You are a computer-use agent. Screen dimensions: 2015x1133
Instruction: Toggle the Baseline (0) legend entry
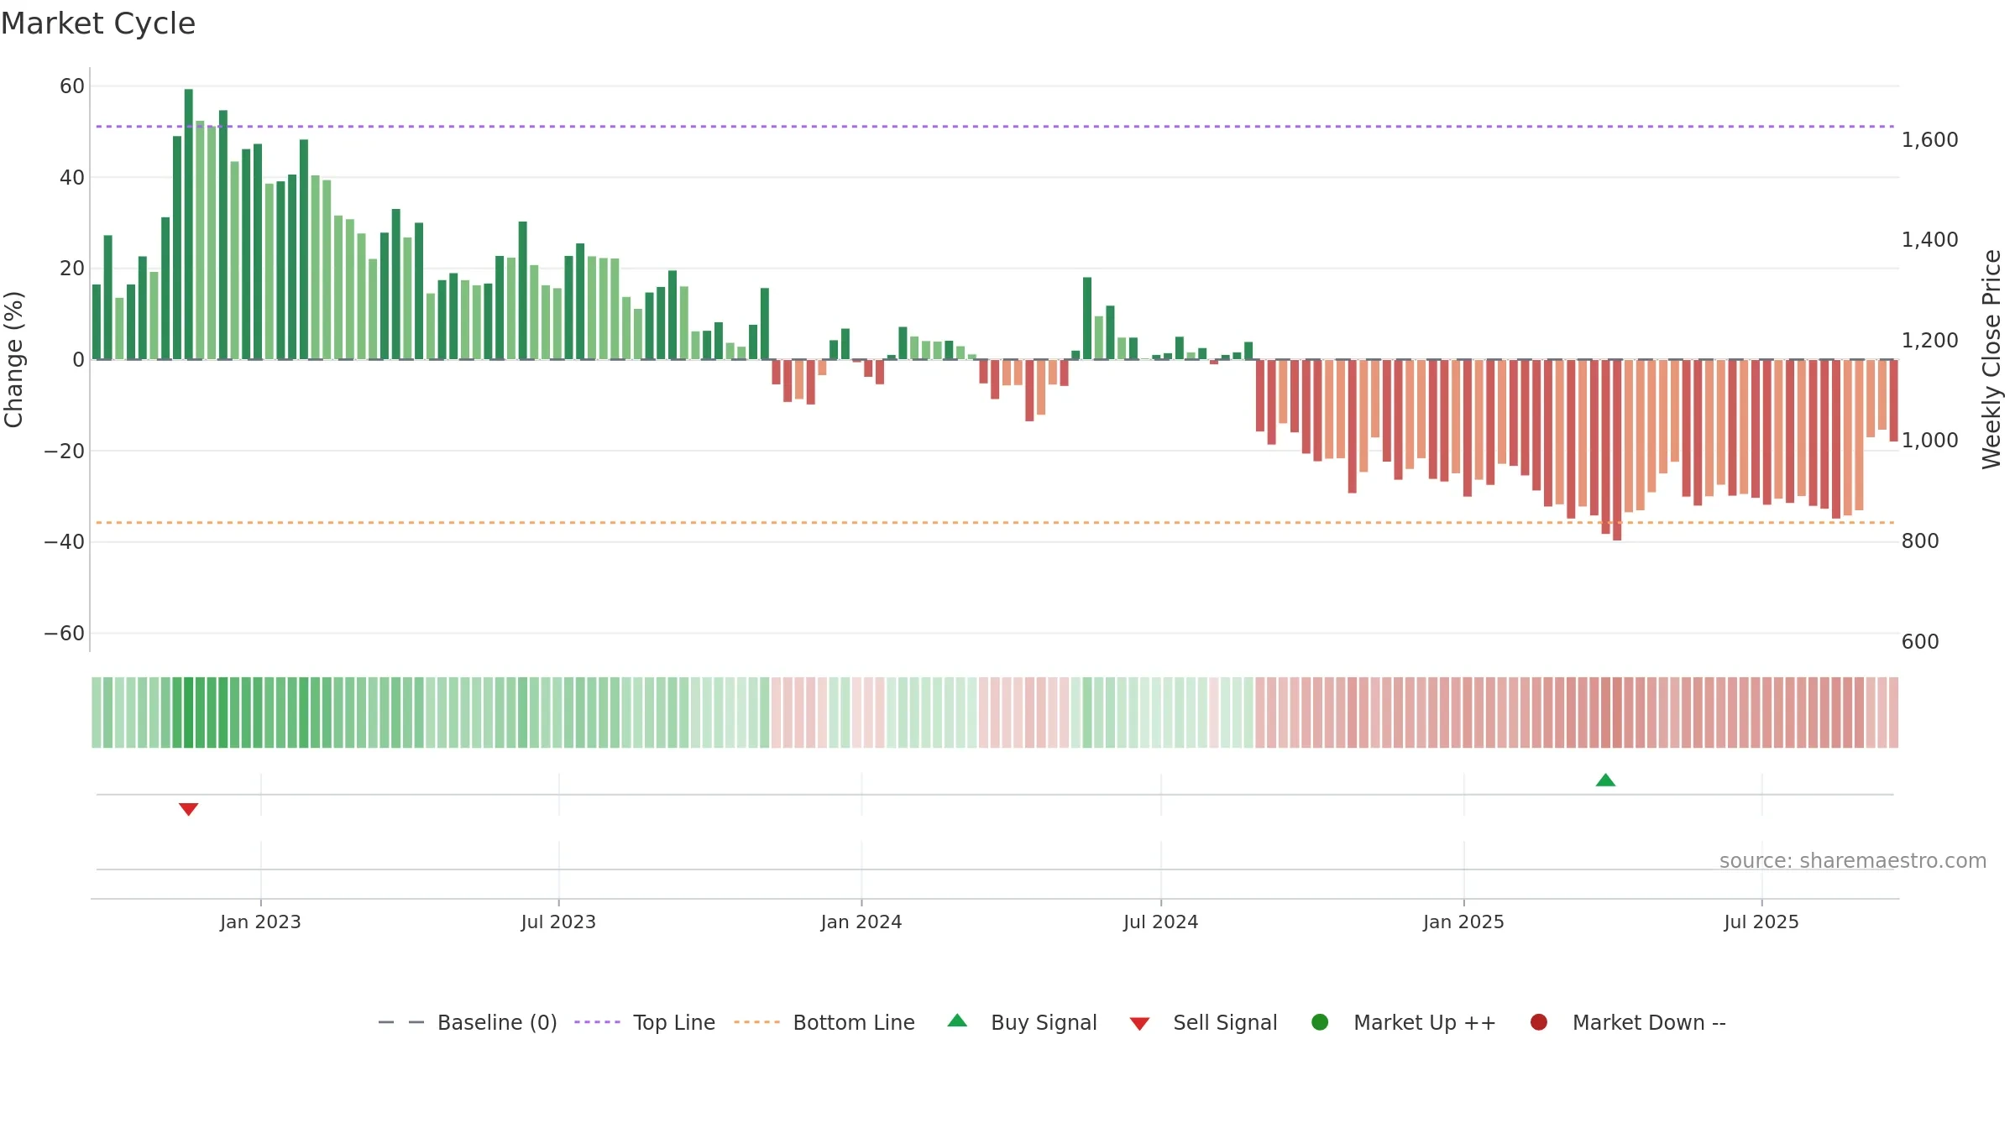point(468,1022)
